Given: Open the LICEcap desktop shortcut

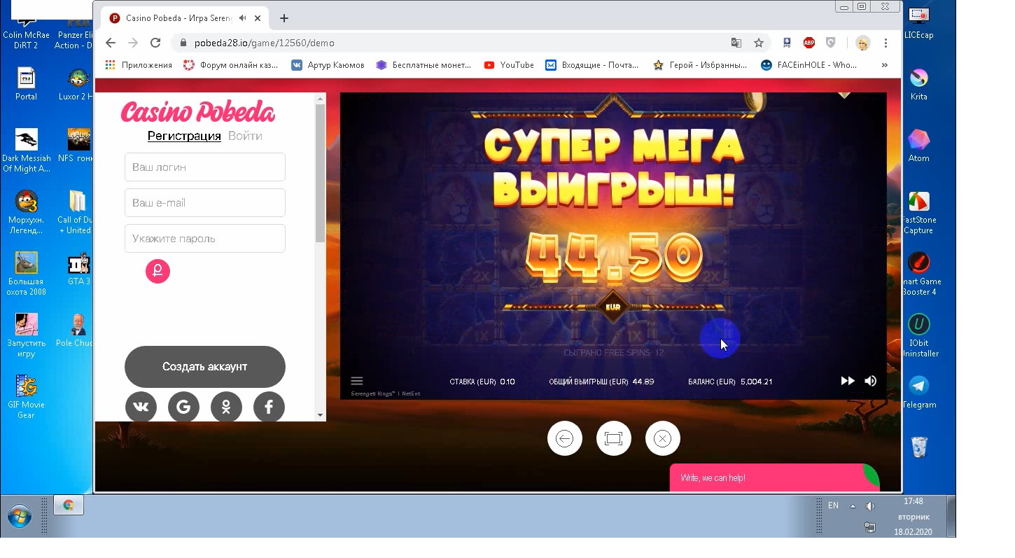Looking at the screenshot, I should 918,22.
